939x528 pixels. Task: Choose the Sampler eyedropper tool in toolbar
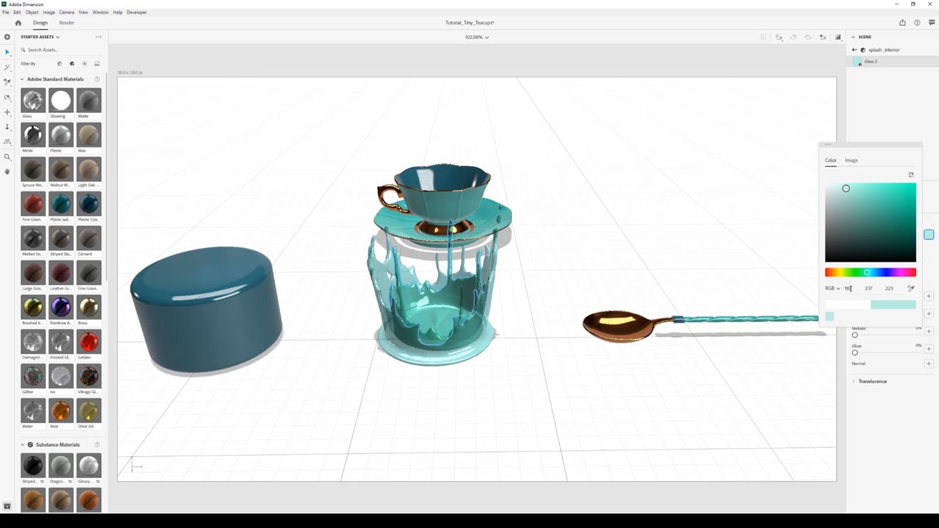pos(7,82)
